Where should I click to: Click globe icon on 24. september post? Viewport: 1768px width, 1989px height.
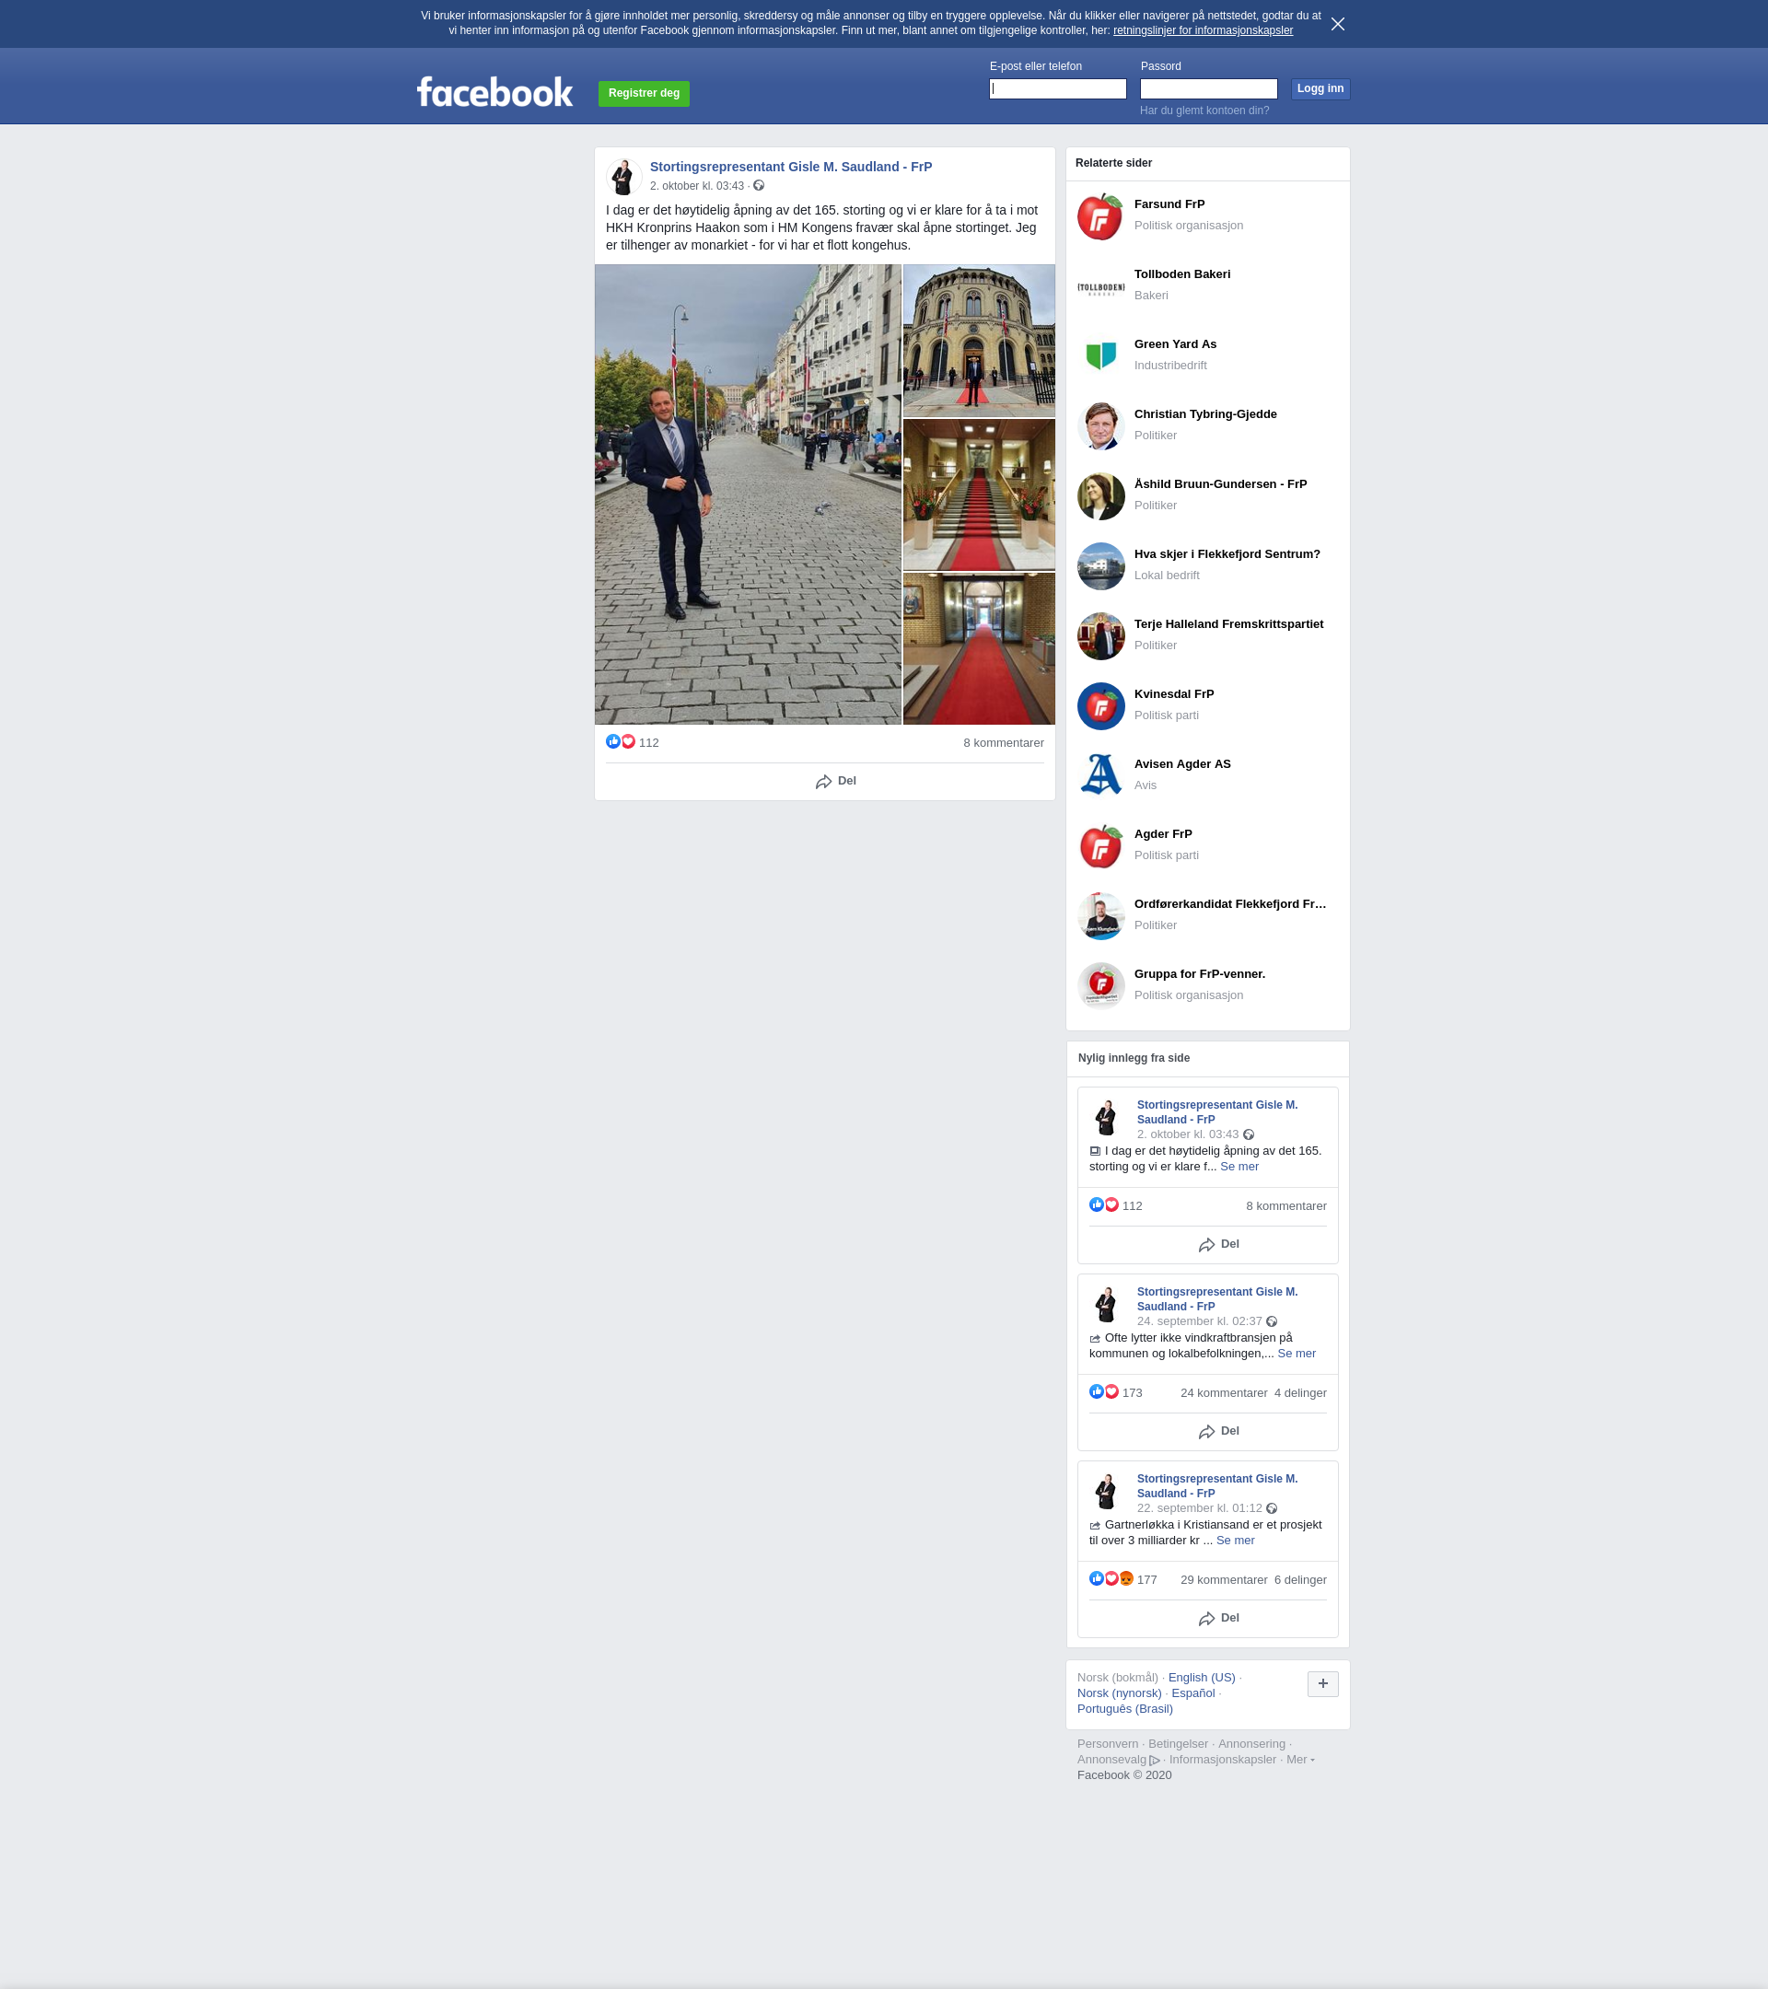(x=1272, y=1321)
